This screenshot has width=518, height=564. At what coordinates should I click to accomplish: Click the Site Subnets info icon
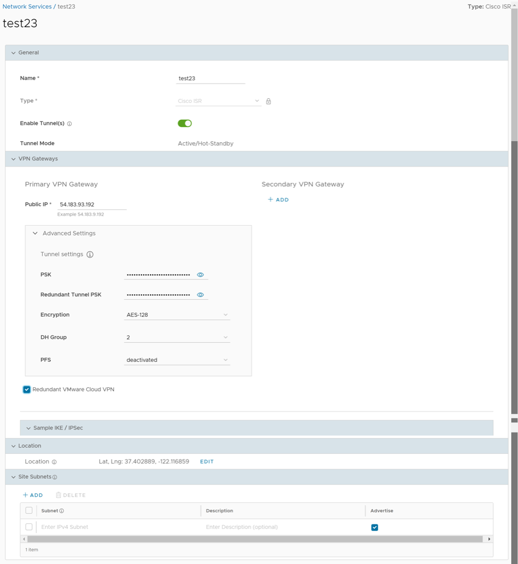tap(55, 477)
